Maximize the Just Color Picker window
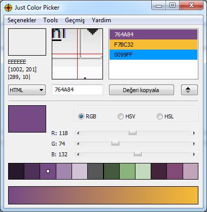Image resolution: width=207 pixels, height=212 pixels. (x=172, y=6)
